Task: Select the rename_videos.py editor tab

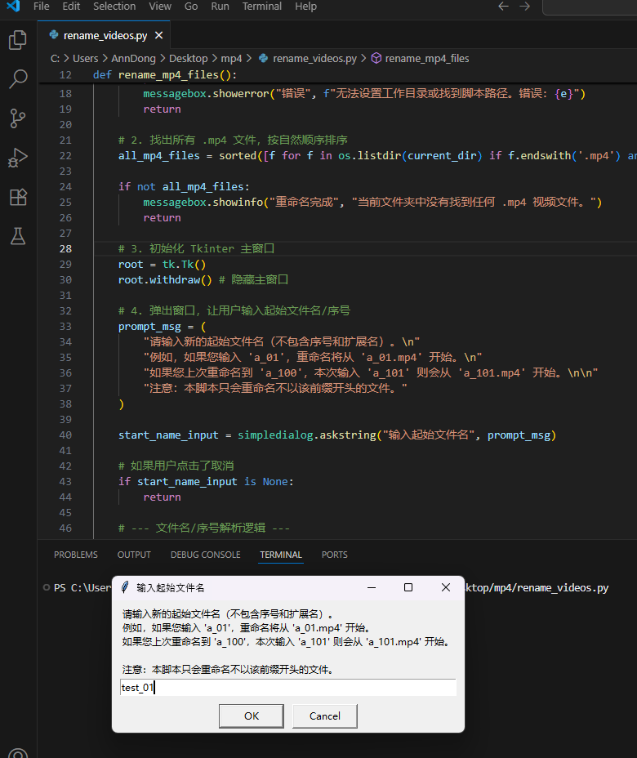Action: [104, 35]
